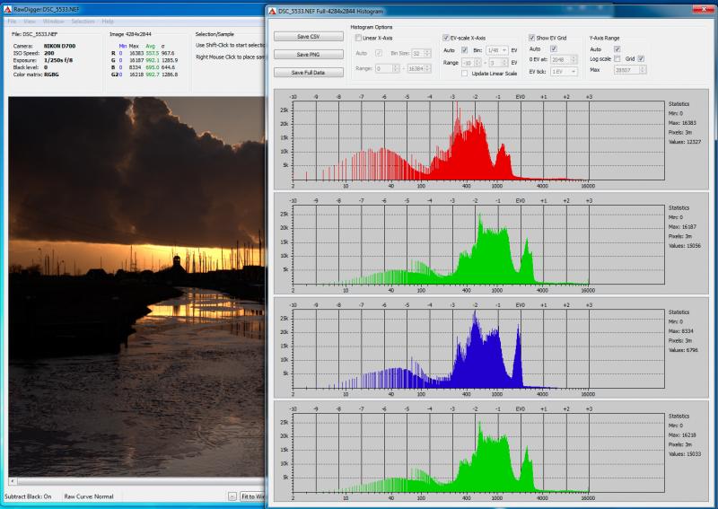Click the EV Range upper bound field 3
This screenshot has height=509, width=718.
pyautogui.click(x=498, y=63)
